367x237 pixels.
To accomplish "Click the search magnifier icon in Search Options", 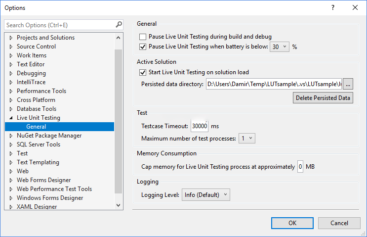I will coord(119,25).
